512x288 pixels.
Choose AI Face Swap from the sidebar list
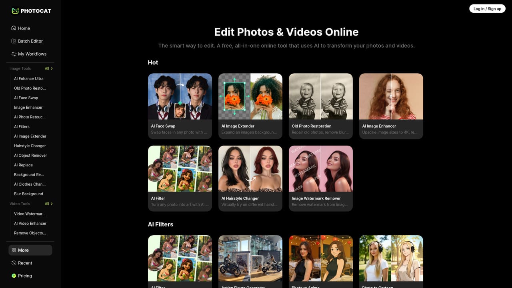[x=26, y=98]
